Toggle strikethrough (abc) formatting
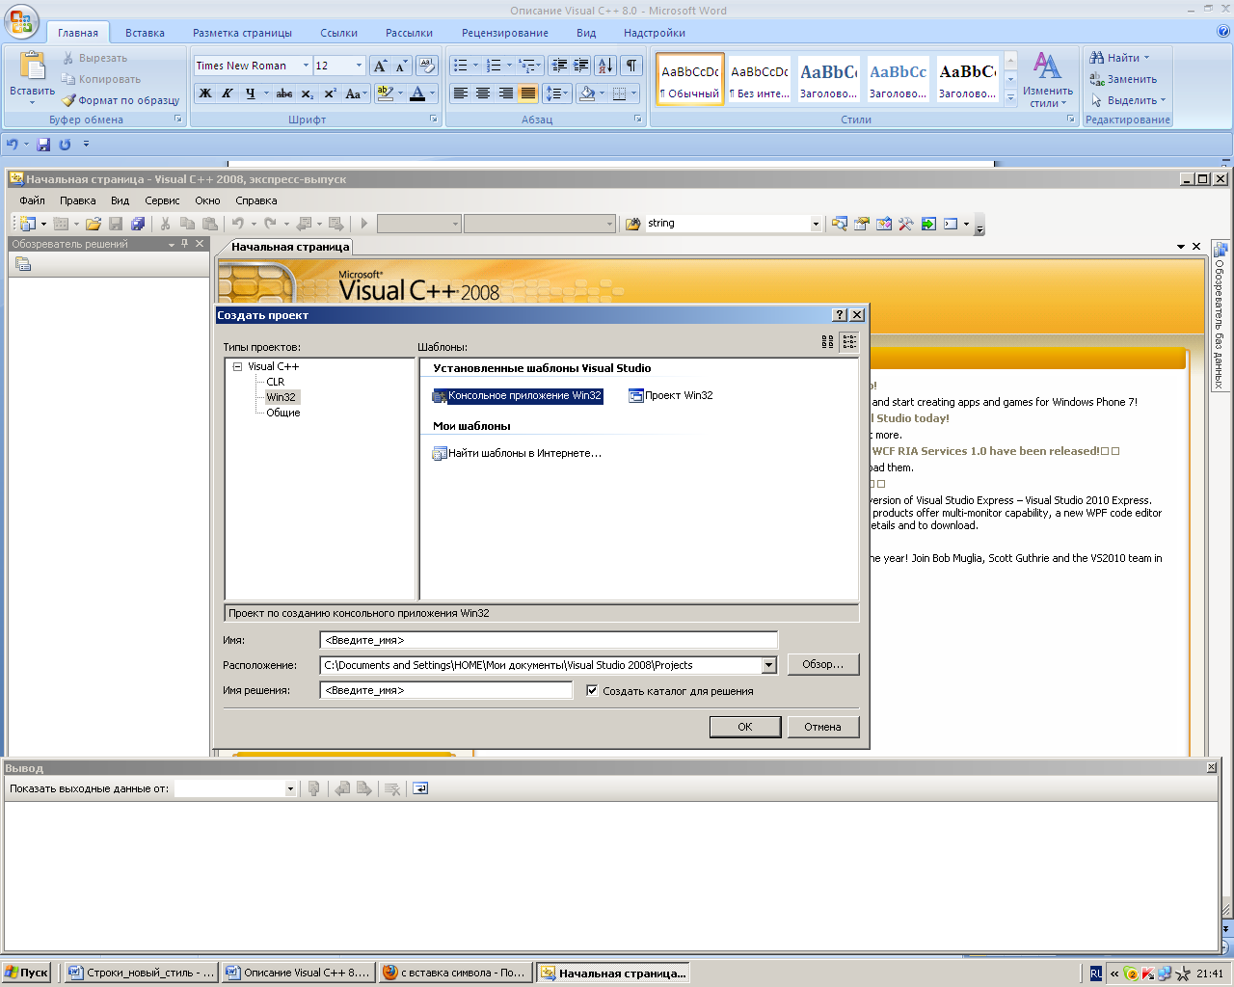 coord(284,93)
